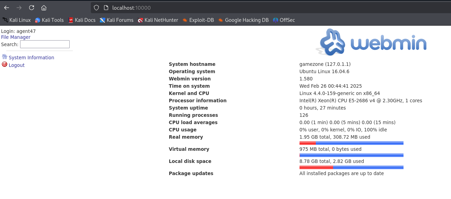This screenshot has width=451, height=199.
Task: Open the Kali NetHunter bookmark
Action: [x=158, y=20]
